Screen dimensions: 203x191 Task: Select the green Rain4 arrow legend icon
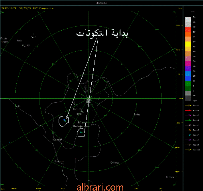coord(188,120)
